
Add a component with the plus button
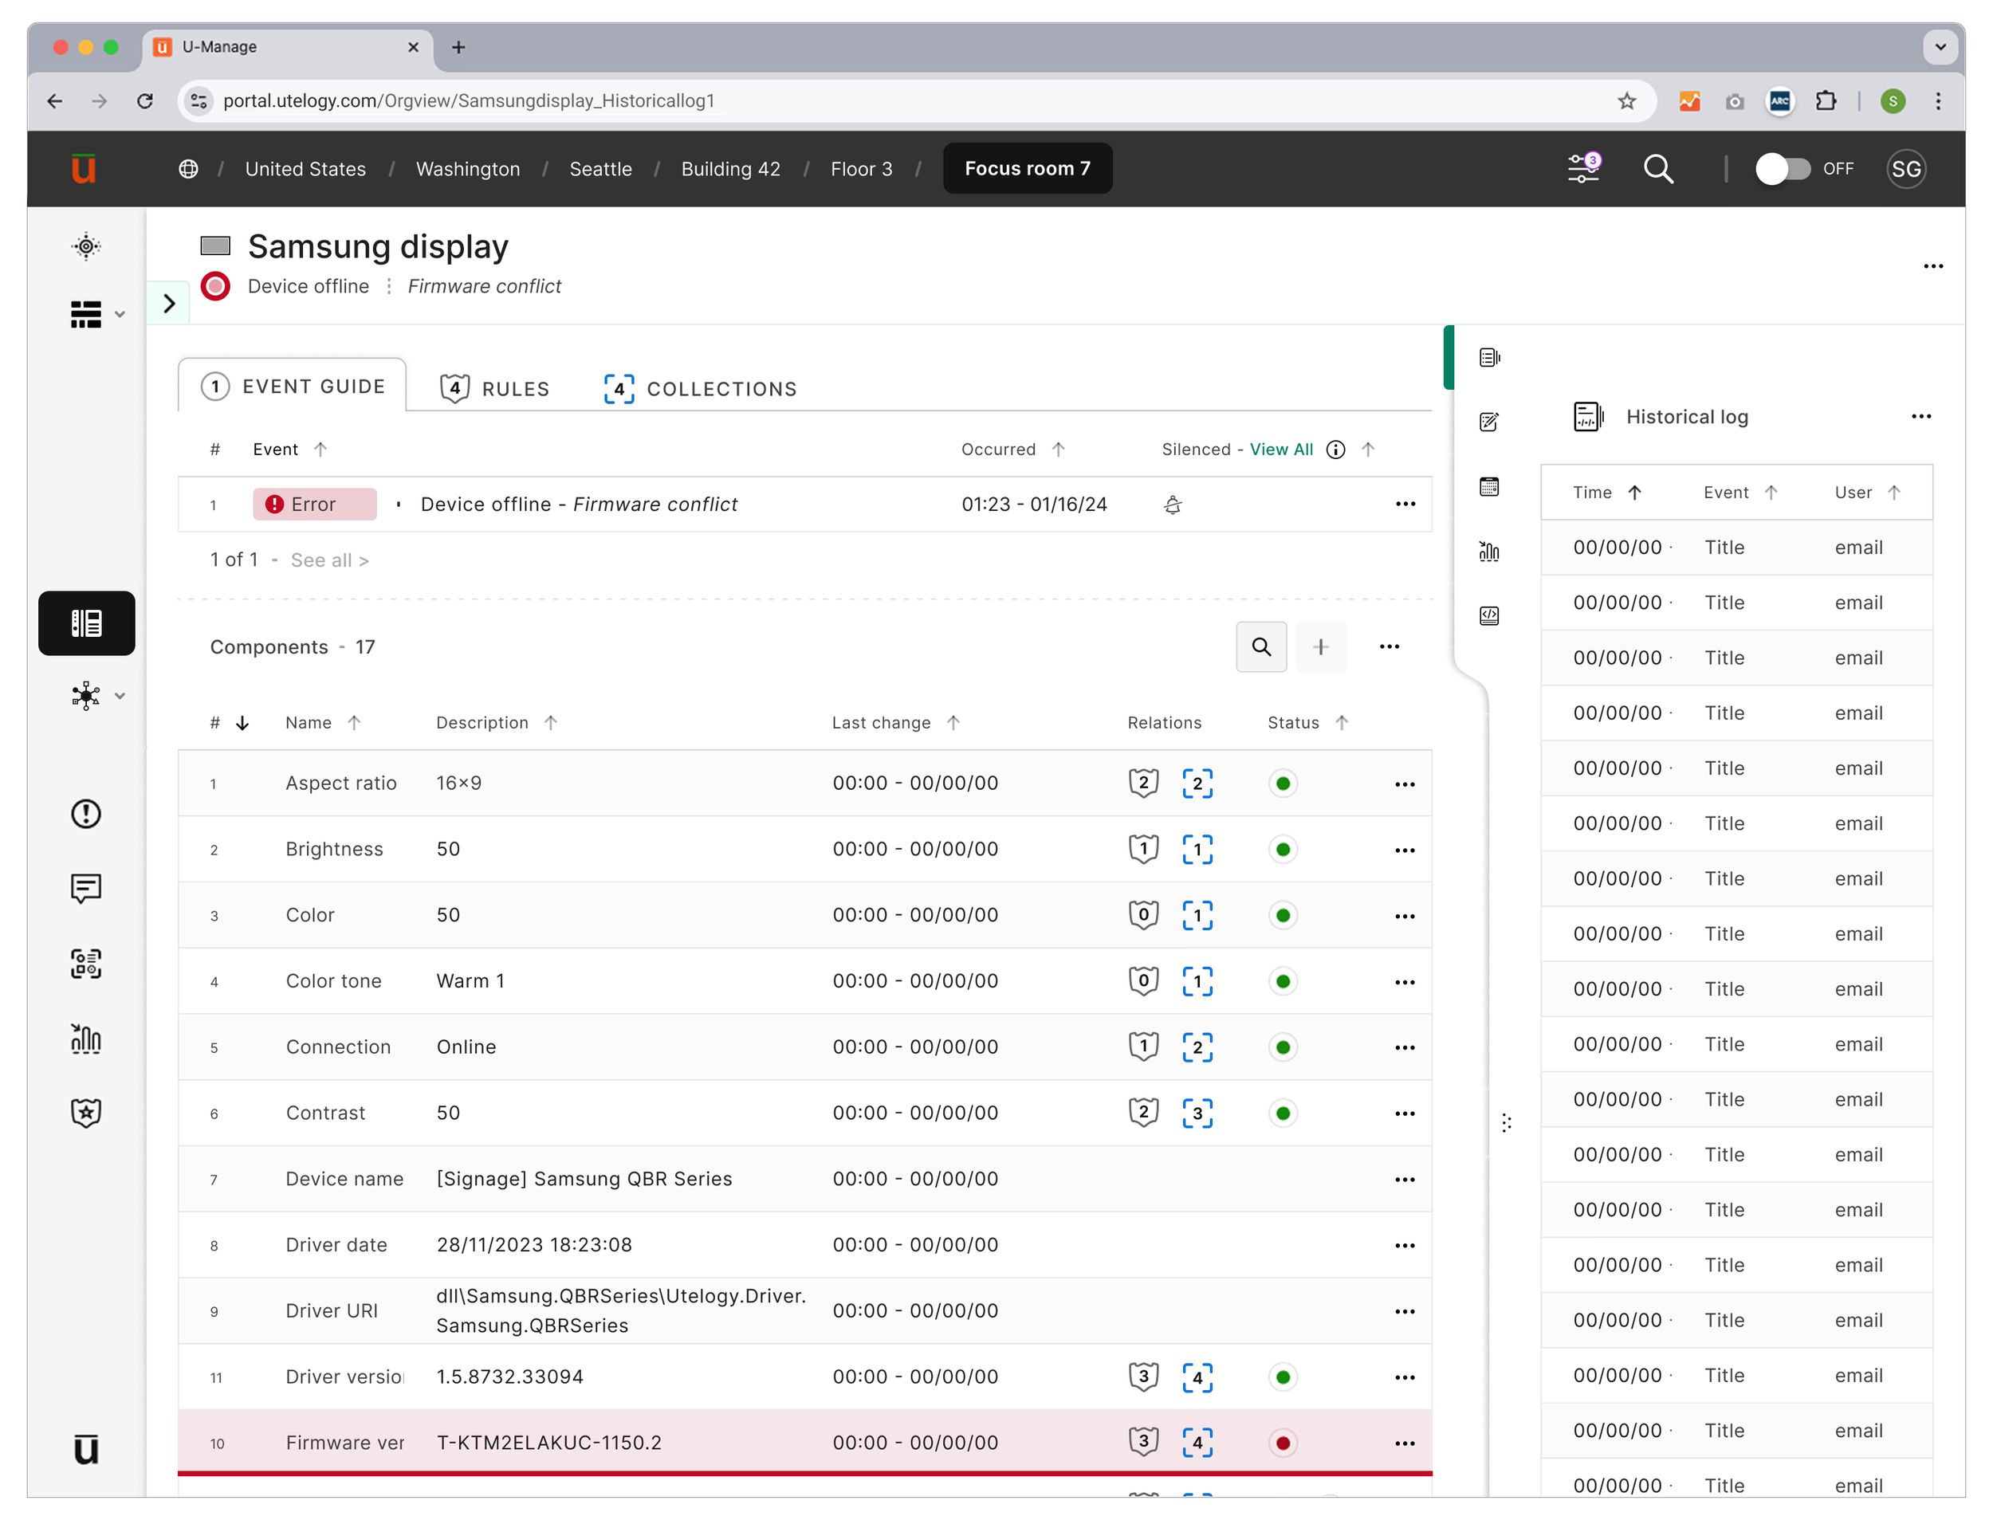point(1321,647)
